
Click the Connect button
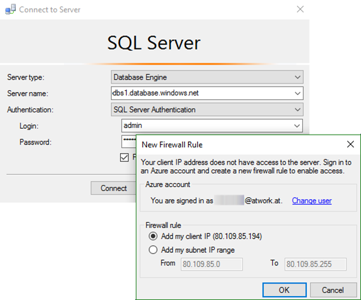(114, 188)
